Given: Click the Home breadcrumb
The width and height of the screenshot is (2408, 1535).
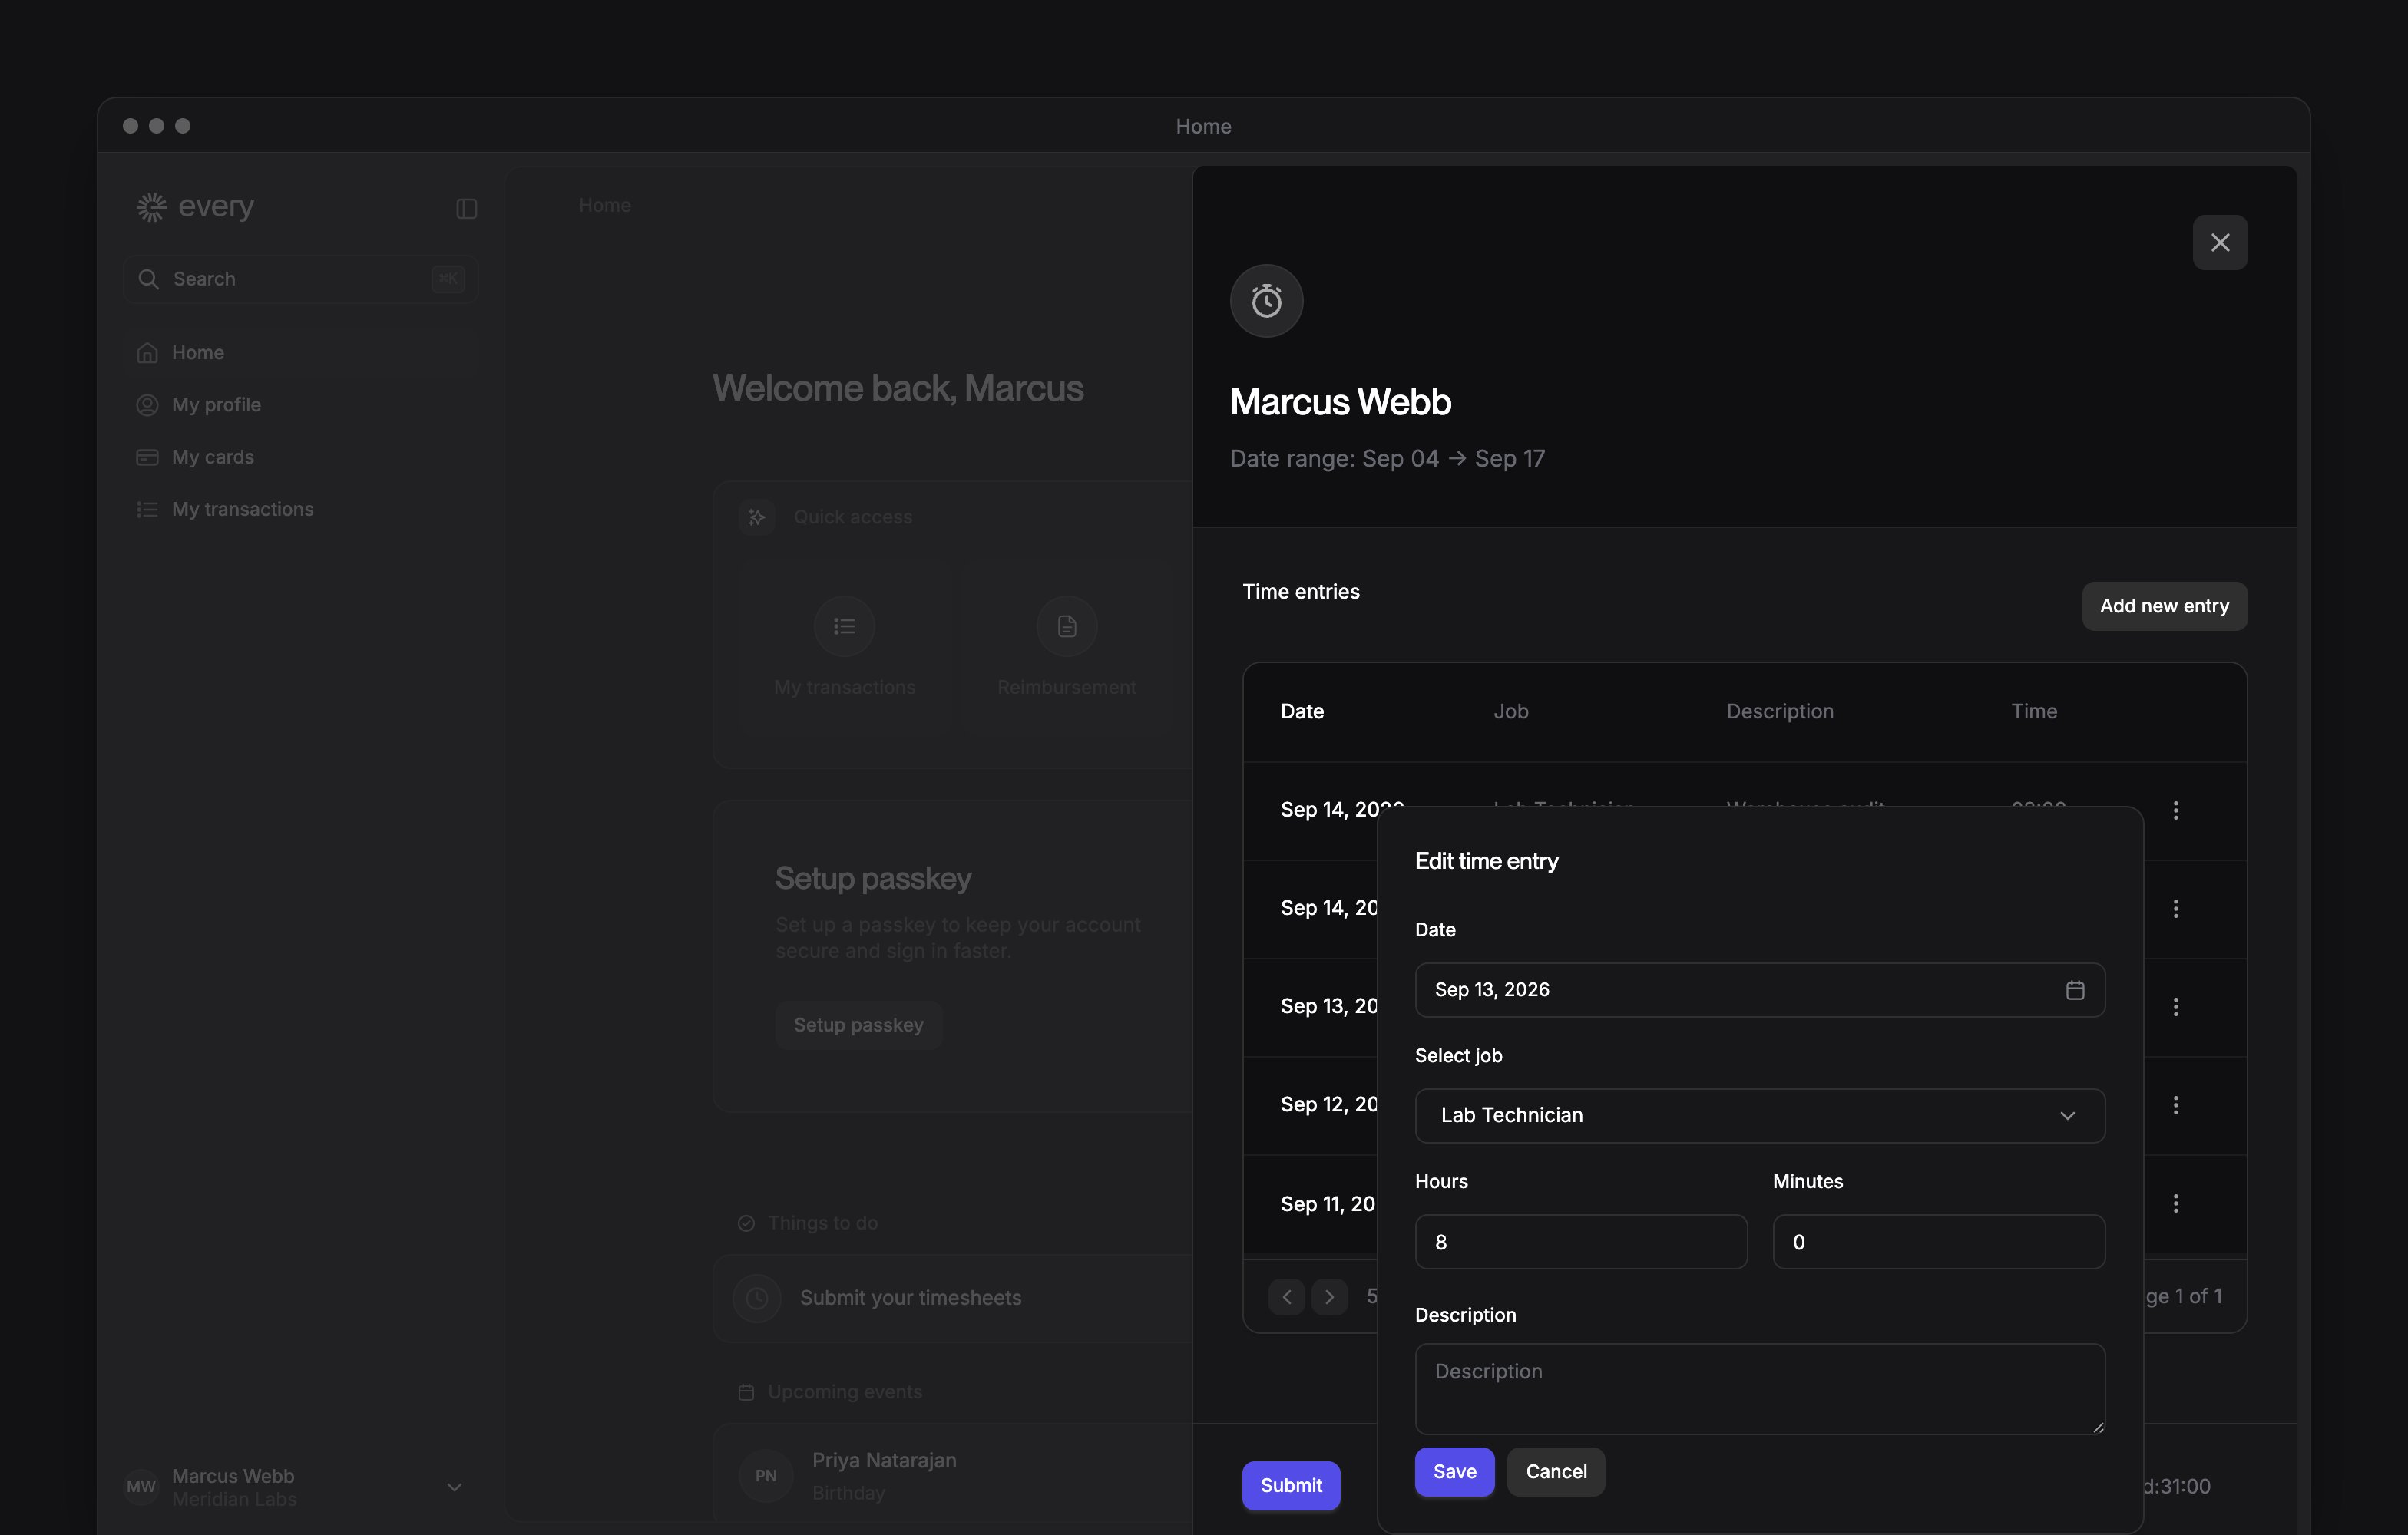Looking at the screenshot, I should click(604, 206).
